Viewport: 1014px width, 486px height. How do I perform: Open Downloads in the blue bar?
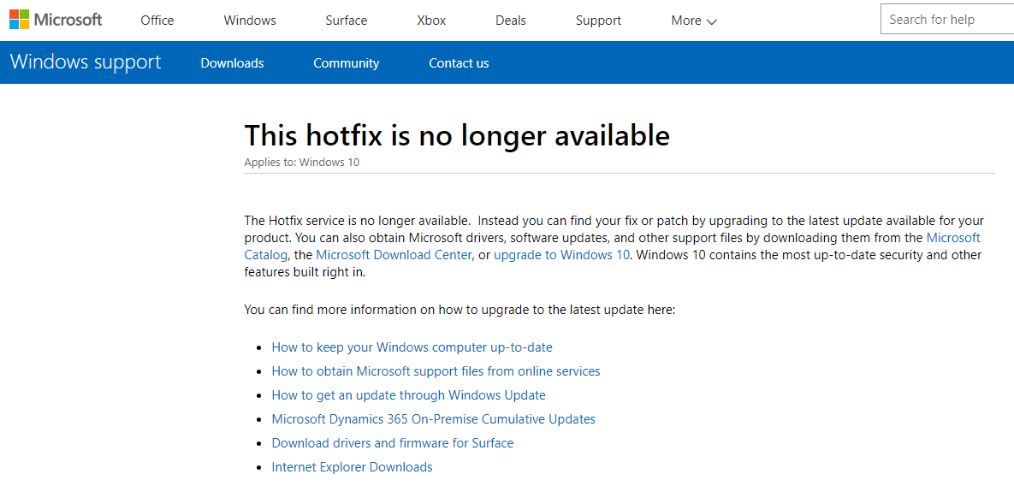[232, 63]
